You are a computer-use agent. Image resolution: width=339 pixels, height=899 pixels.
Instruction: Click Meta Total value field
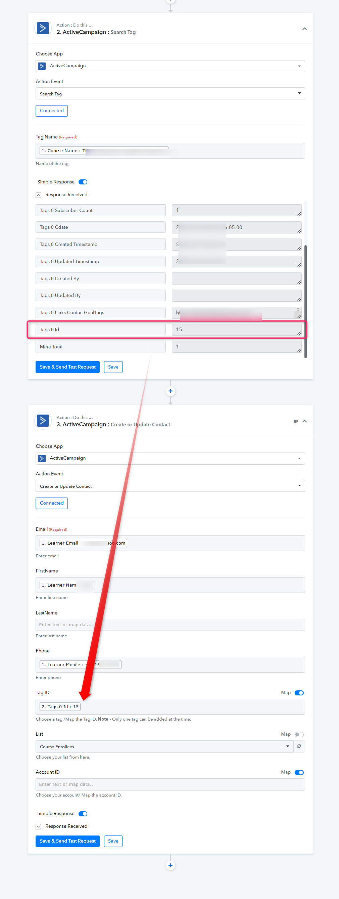[x=237, y=347]
